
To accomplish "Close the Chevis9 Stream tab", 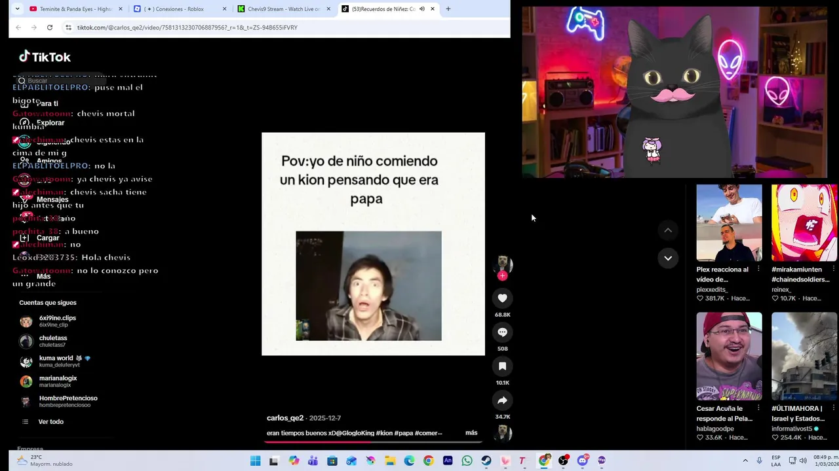I will (328, 9).
